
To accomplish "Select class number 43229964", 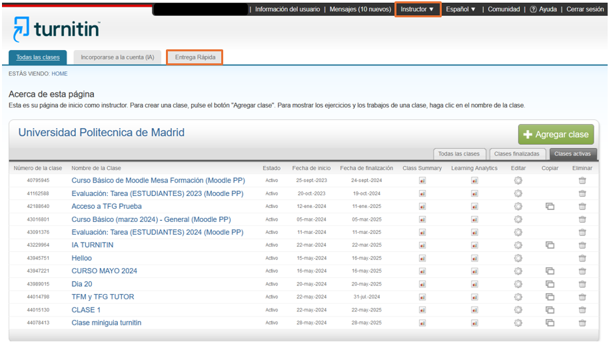I will (x=38, y=245).
